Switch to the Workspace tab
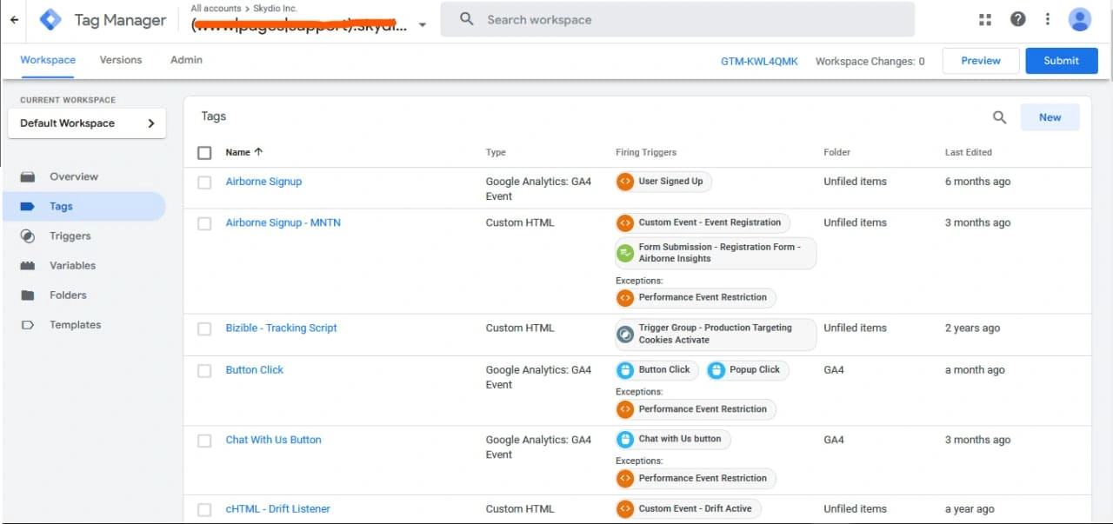This screenshot has height=524, width=1113. click(x=48, y=60)
